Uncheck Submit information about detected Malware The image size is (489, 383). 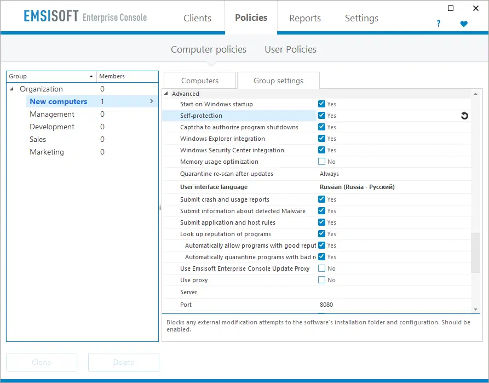(x=321, y=211)
